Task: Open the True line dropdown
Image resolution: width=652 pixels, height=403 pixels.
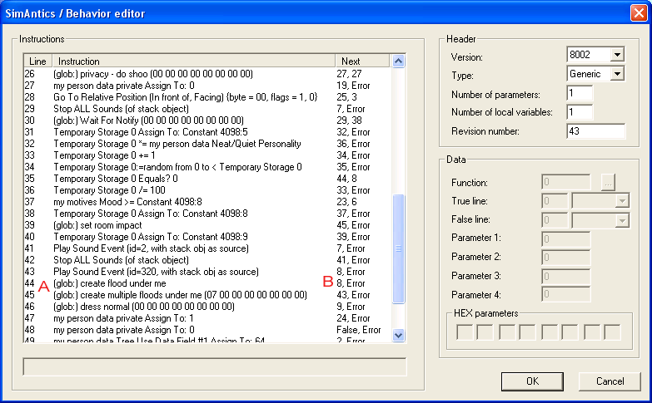Action: [x=622, y=201]
